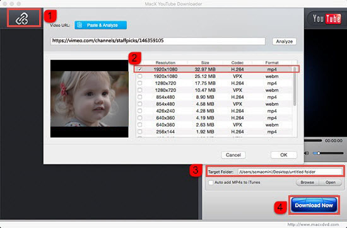The height and width of the screenshot is (228, 347).
Task: Open the YouTube logo button
Action: 326,18
